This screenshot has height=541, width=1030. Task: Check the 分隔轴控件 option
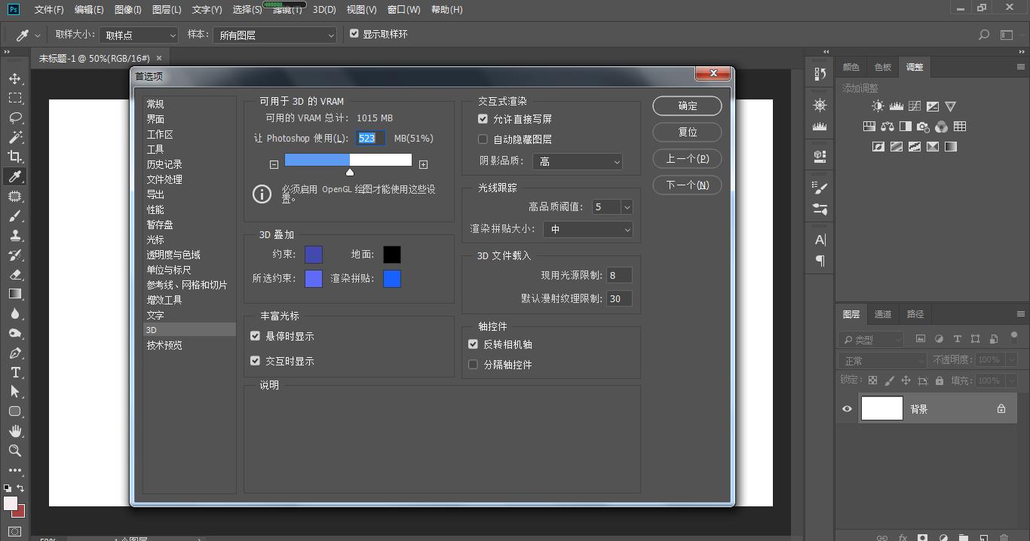tap(473, 365)
